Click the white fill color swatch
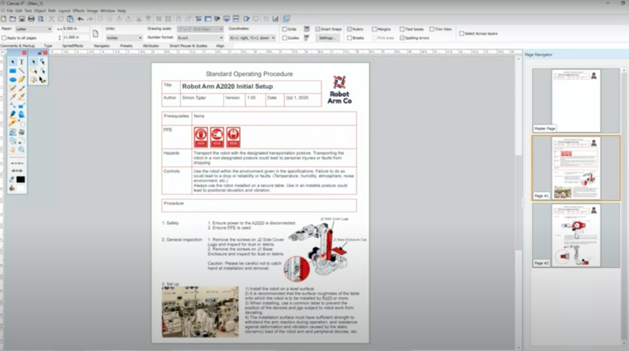Image resolution: width=629 pixels, height=351 pixels. [20, 188]
